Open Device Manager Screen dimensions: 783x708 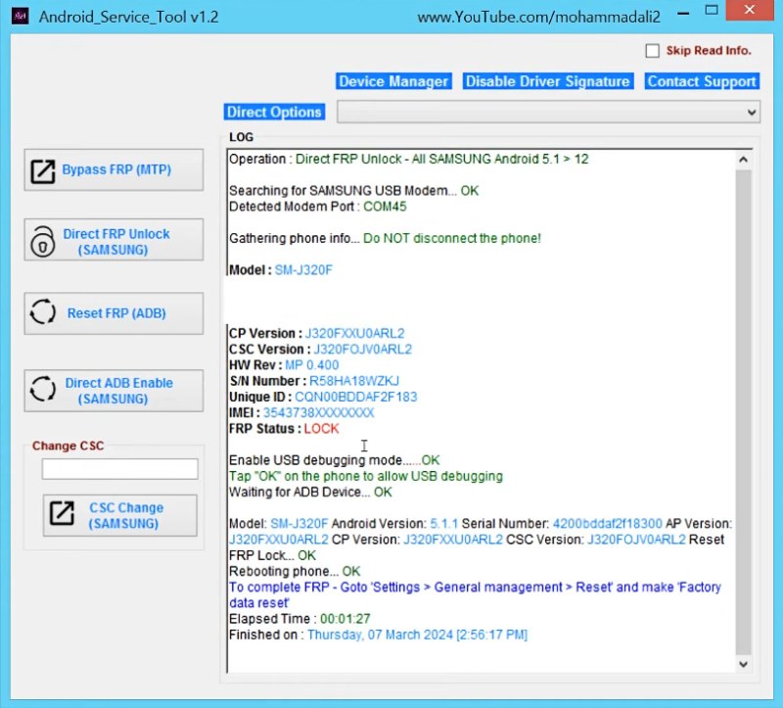[x=393, y=81]
